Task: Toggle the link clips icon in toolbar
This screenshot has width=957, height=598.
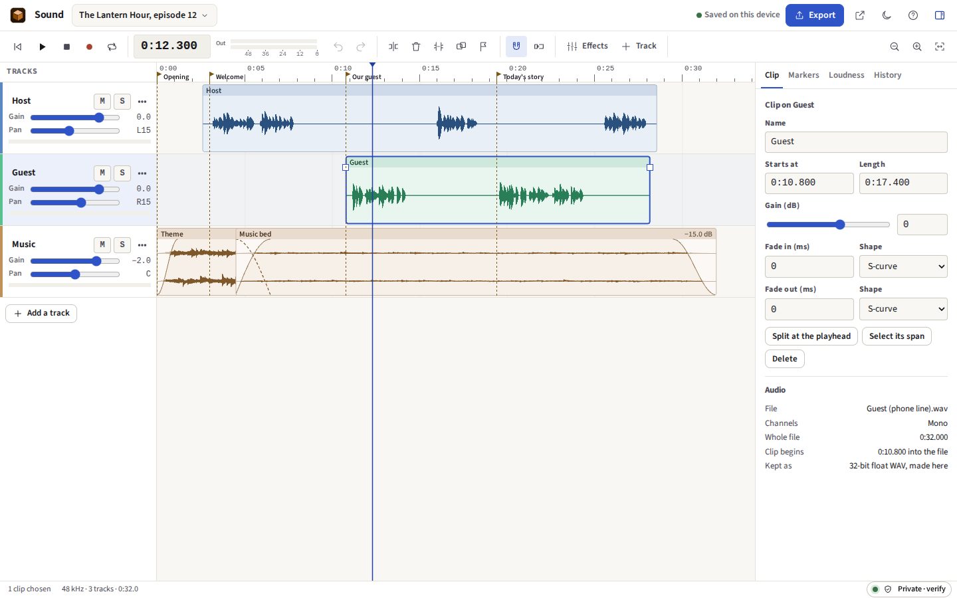Action: coord(539,47)
